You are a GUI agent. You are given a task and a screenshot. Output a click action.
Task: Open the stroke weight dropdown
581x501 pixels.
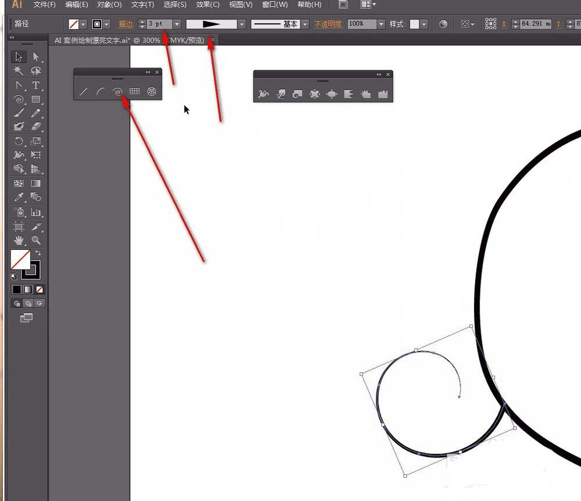point(177,24)
